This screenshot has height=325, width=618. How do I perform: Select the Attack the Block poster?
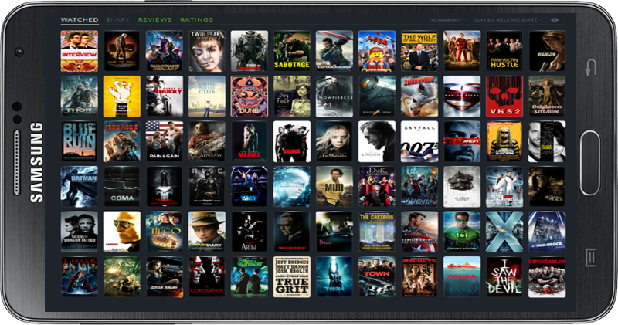547,232
